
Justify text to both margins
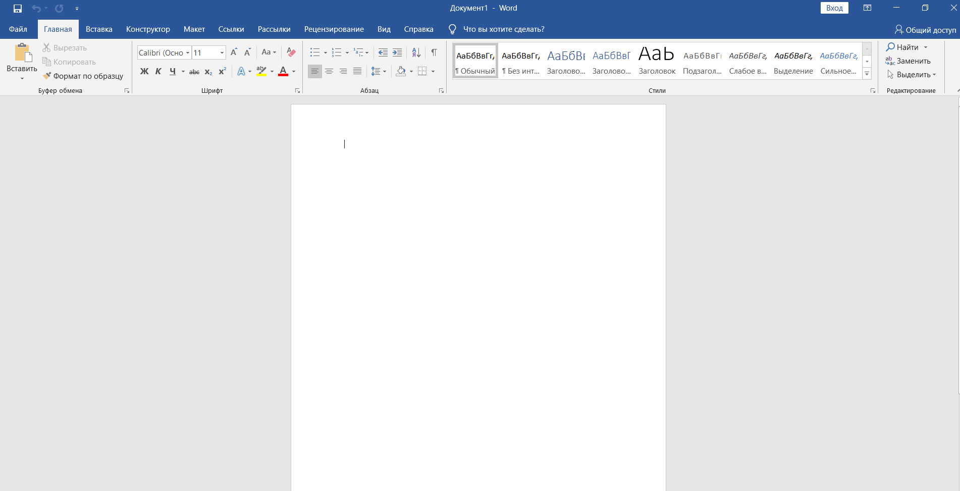357,71
